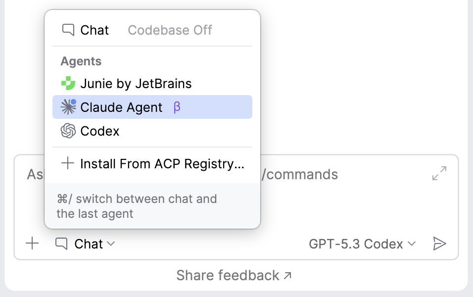Click the Codex knot logo icon
The image size is (473, 297).
68,131
